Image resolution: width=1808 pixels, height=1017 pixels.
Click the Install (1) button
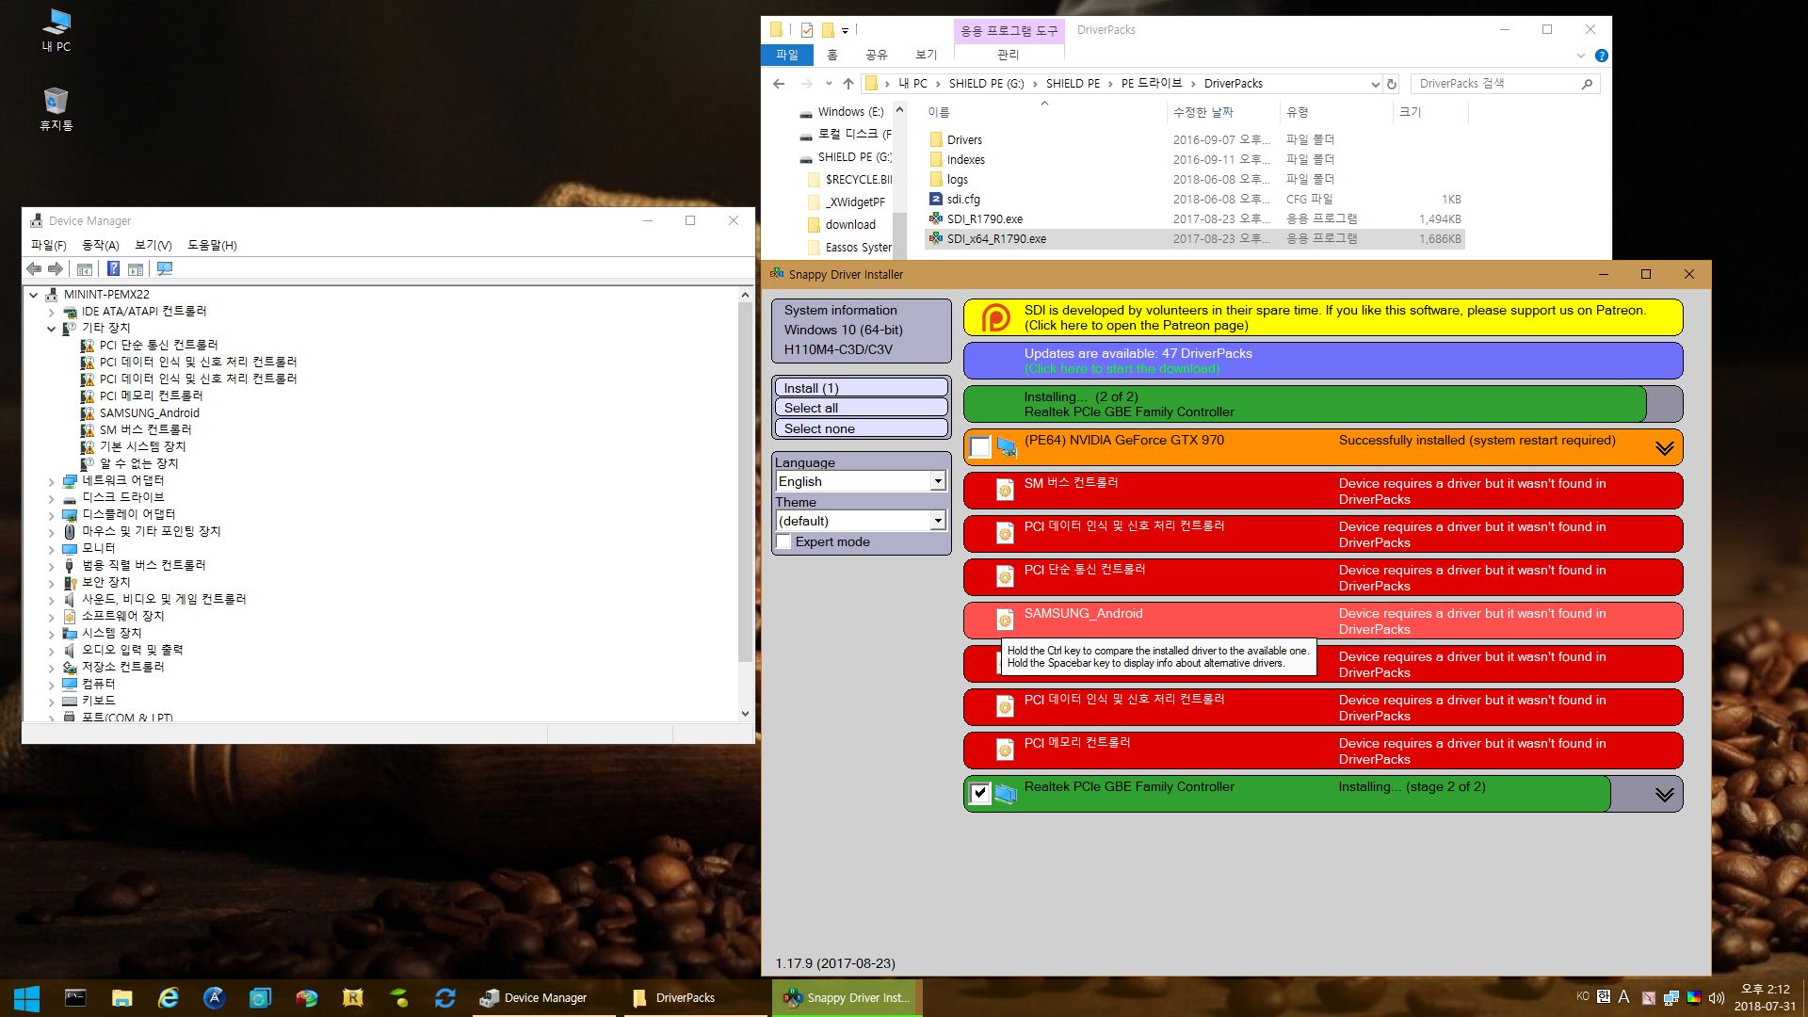tap(861, 388)
